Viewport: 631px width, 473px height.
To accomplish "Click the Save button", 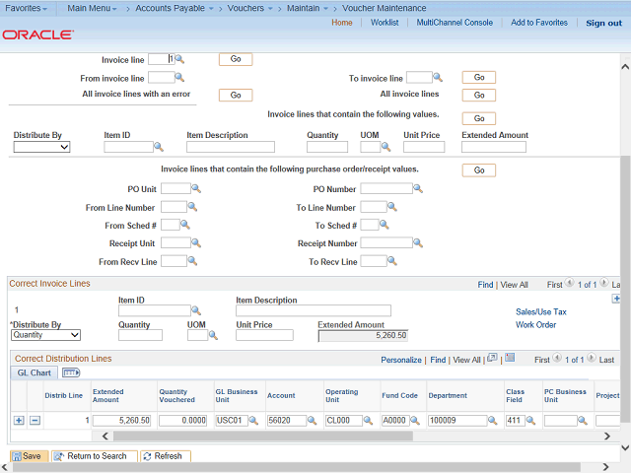I will point(27,456).
